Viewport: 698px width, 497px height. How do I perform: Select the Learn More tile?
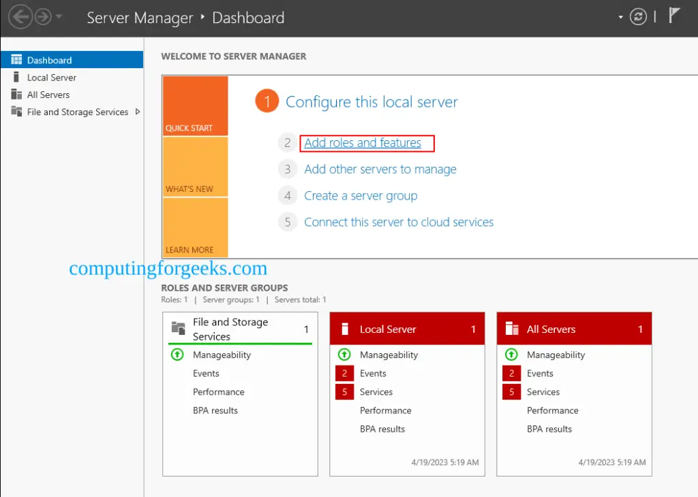point(196,227)
